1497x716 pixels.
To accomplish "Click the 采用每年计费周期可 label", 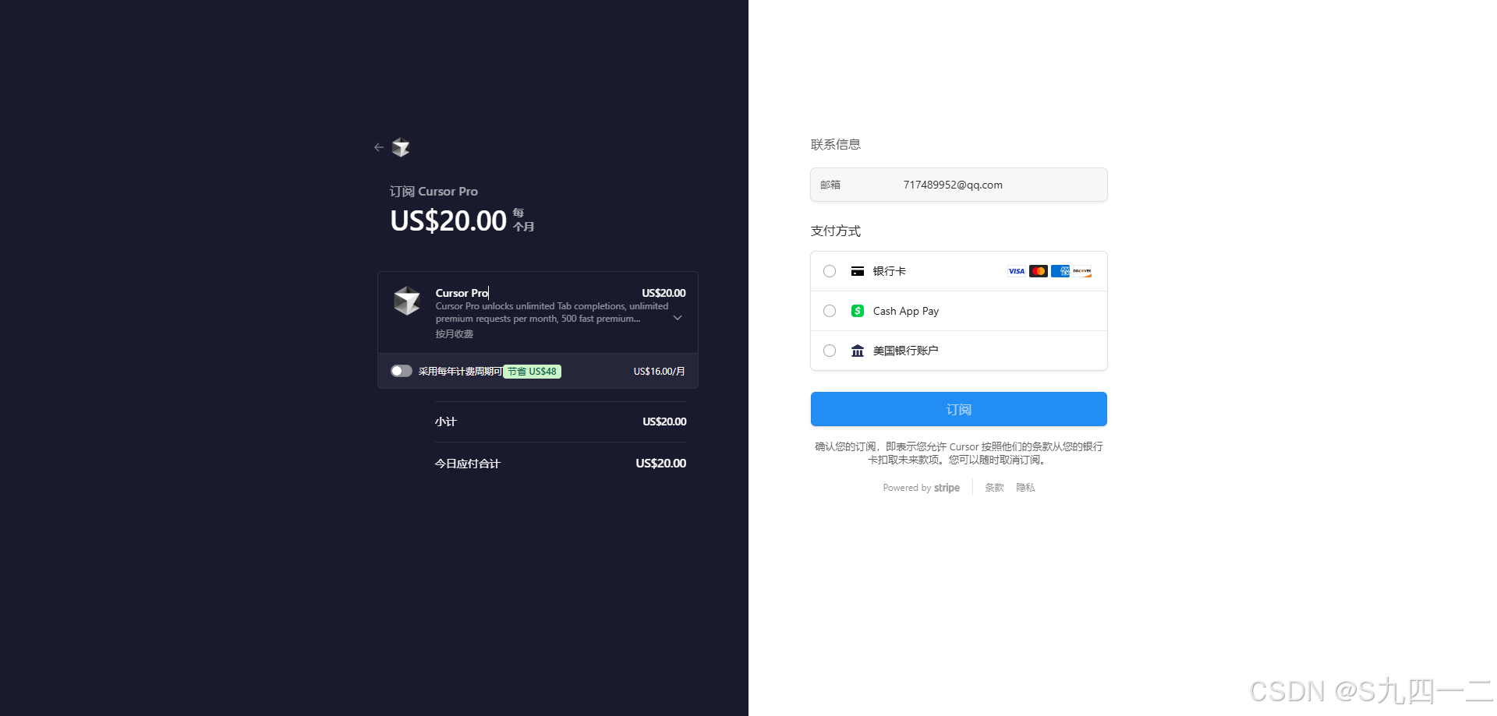I will (x=460, y=372).
